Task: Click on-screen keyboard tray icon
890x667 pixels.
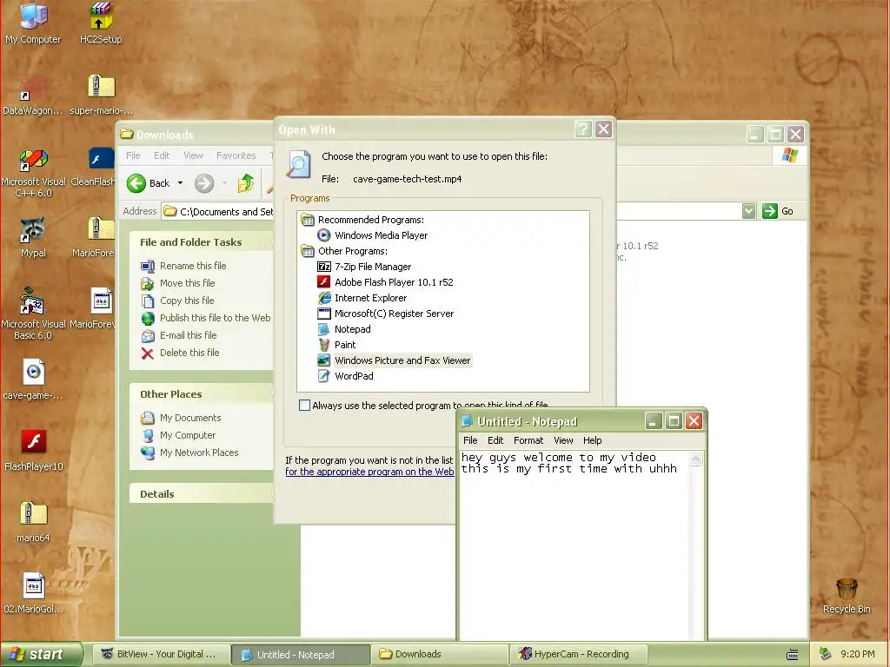Action: click(x=793, y=655)
